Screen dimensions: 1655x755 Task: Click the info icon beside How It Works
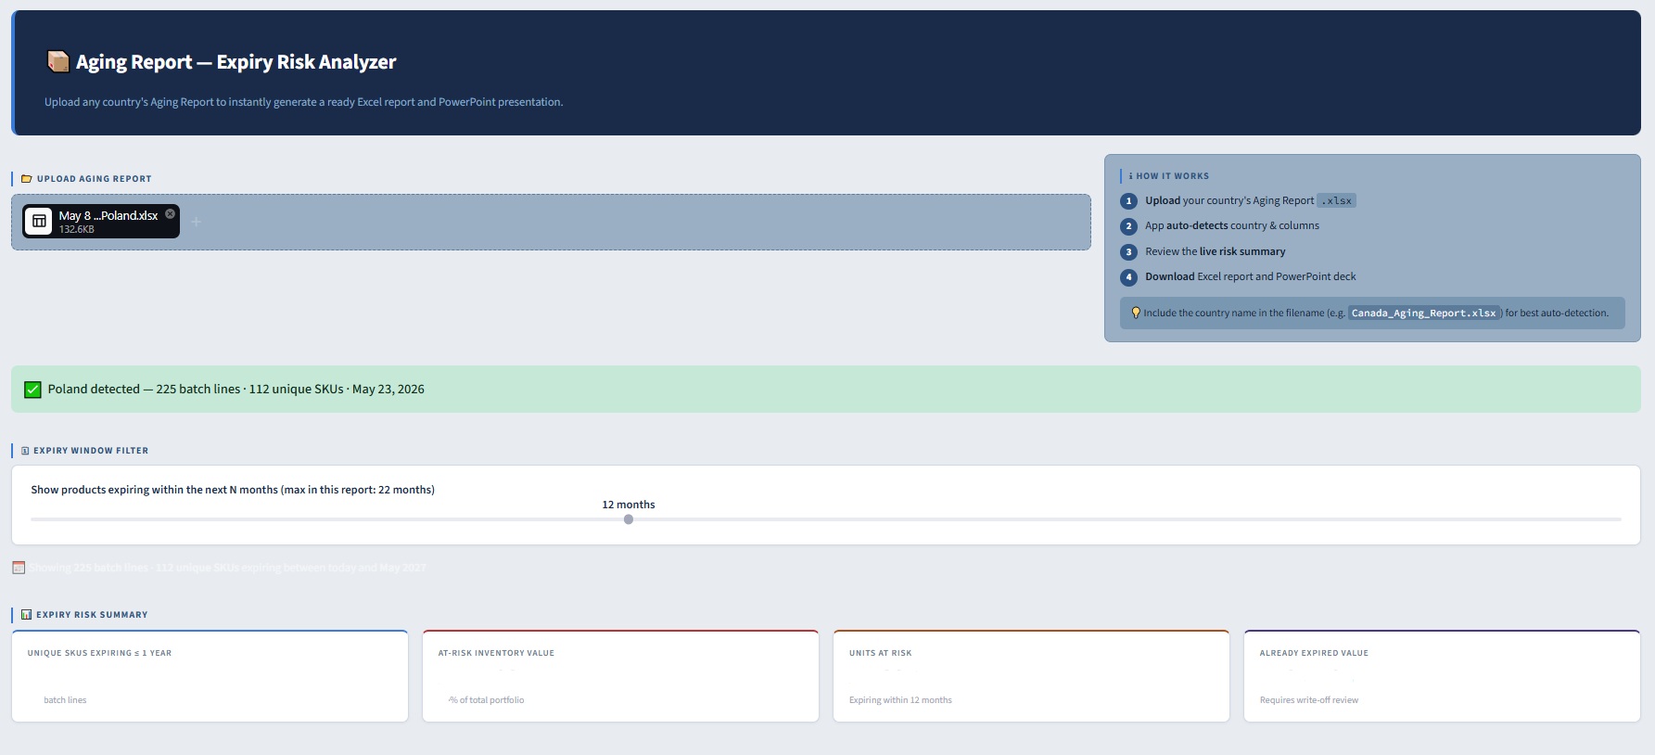pyautogui.click(x=1131, y=176)
